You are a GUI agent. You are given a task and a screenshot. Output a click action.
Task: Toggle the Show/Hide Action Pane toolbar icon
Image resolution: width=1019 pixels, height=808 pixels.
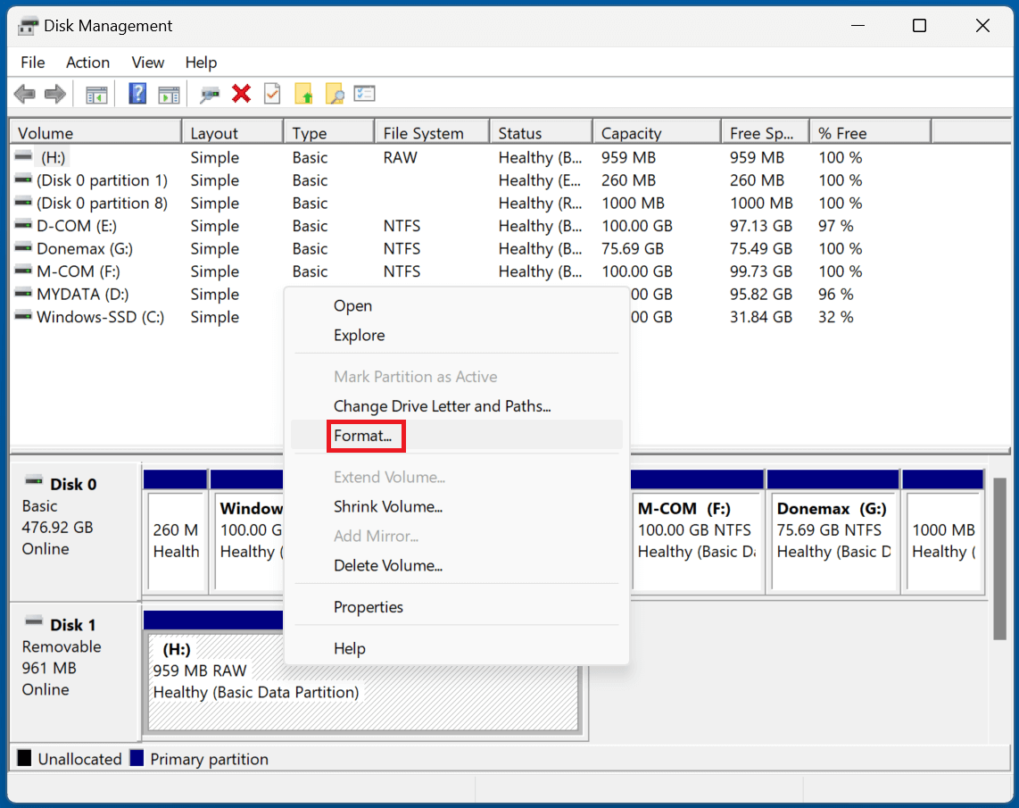coord(169,93)
